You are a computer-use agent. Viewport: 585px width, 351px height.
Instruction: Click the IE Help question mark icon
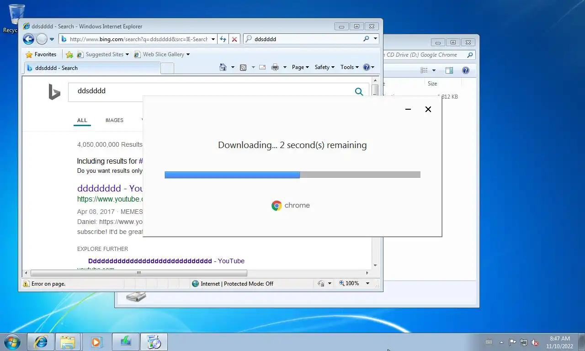366,67
